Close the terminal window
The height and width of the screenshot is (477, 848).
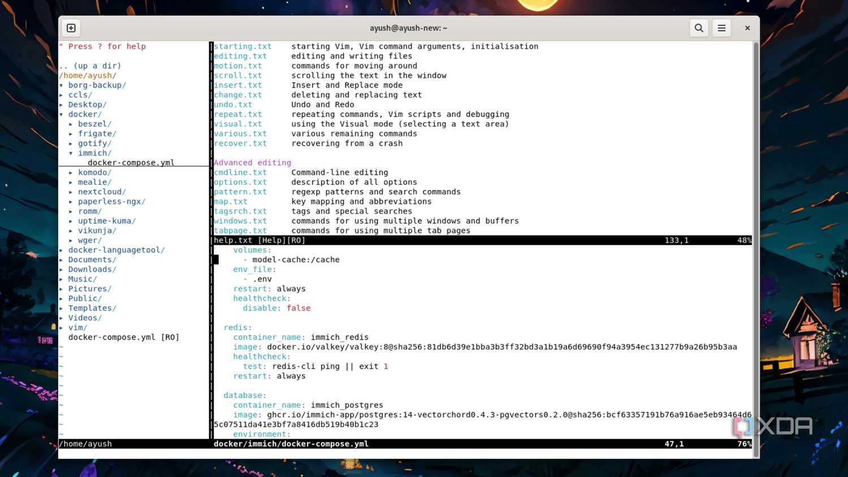point(747,28)
